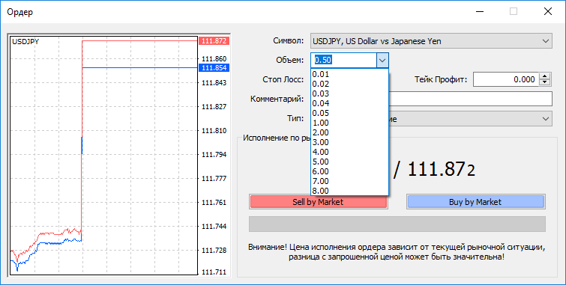Expand the Тип order type dropdown
This screenshot has height=285, width=566.
pyautogui.click(x=546, y=118)
